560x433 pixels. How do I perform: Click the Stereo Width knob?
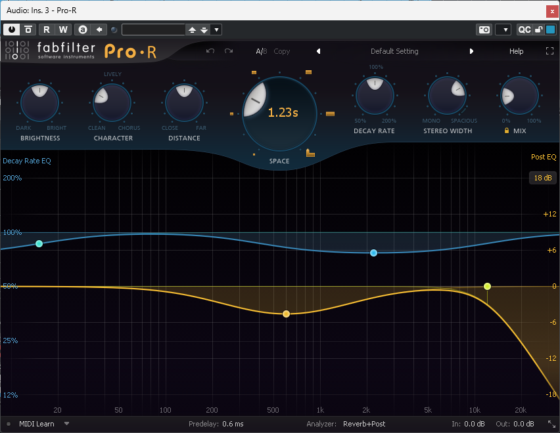click(447, 96)
